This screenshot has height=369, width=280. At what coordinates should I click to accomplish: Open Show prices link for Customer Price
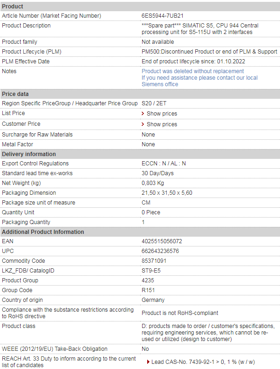coord(162,124)
